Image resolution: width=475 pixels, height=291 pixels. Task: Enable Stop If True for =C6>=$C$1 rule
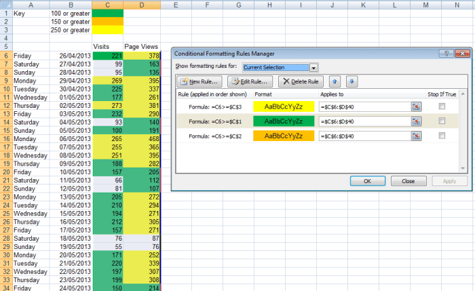(442, 121)
